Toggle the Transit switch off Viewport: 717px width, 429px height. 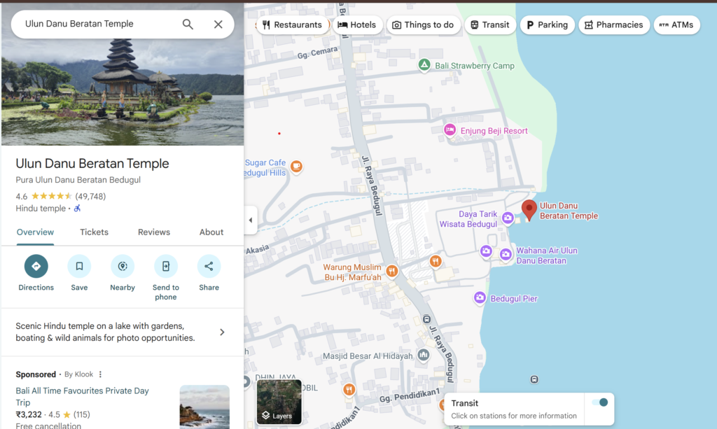pos(599,402)
